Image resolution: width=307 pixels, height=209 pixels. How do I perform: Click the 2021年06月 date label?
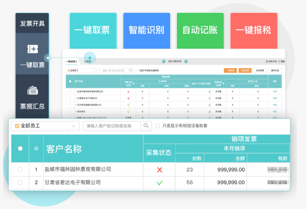click(175, 61)
